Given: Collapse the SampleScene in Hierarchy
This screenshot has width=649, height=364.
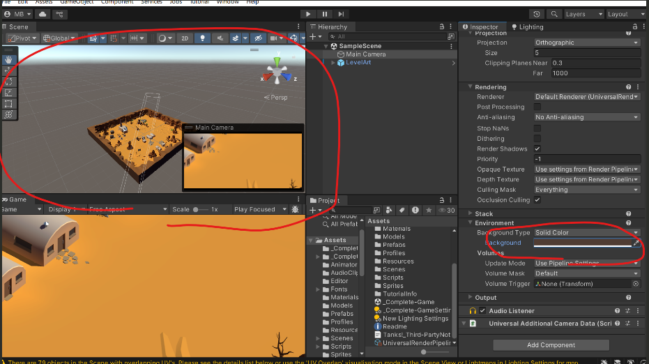Looking at the screenshot, I should (326, 46).
